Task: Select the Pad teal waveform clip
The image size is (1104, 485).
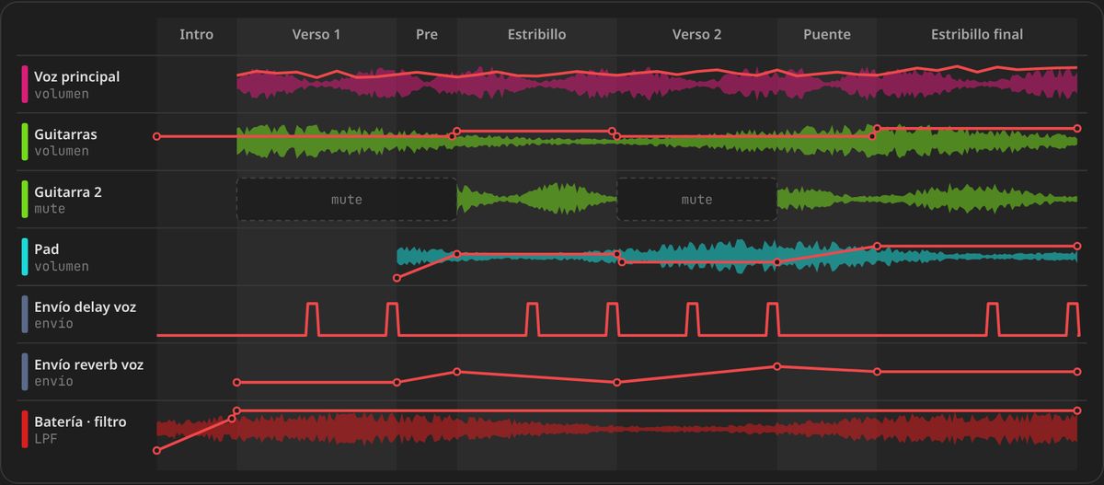Action: [736, 256]
